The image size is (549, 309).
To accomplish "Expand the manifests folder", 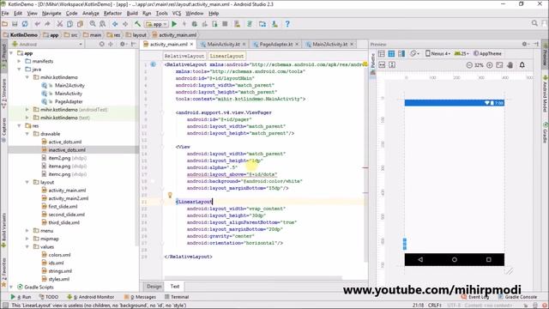I will point(19,61).
